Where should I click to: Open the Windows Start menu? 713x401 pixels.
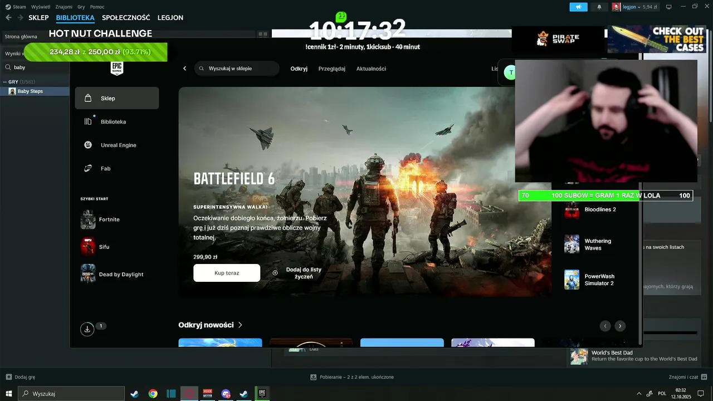coord(9,394)
